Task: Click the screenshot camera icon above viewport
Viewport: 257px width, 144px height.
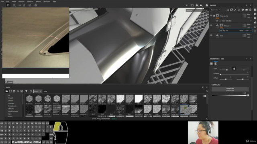Action: click(x=207, y=5)
